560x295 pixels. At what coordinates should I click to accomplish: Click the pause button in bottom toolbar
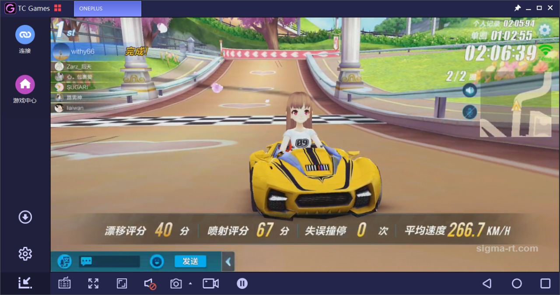coord(242,283)
